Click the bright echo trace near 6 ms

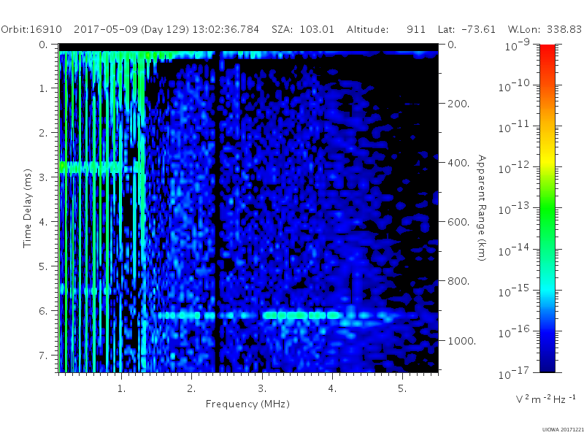[287, 315]
